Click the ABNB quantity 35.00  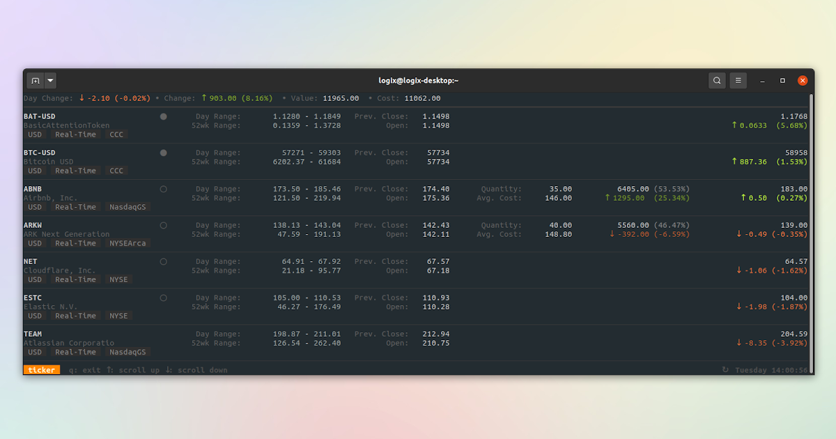[560, 189]
